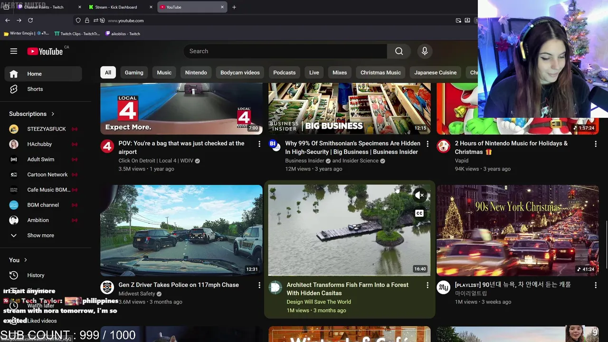The width and height of the screenshot is (608, 342).
Task: Click the tracking protection shield icon
Action: 78,20
